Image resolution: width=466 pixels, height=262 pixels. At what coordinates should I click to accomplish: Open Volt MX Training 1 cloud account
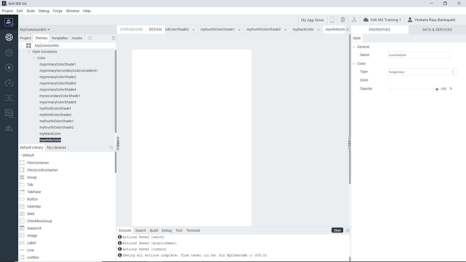382,20
